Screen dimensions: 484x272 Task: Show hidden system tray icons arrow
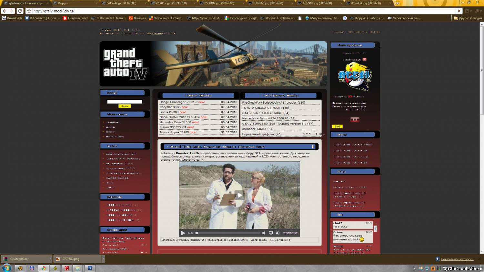(415, 268)
